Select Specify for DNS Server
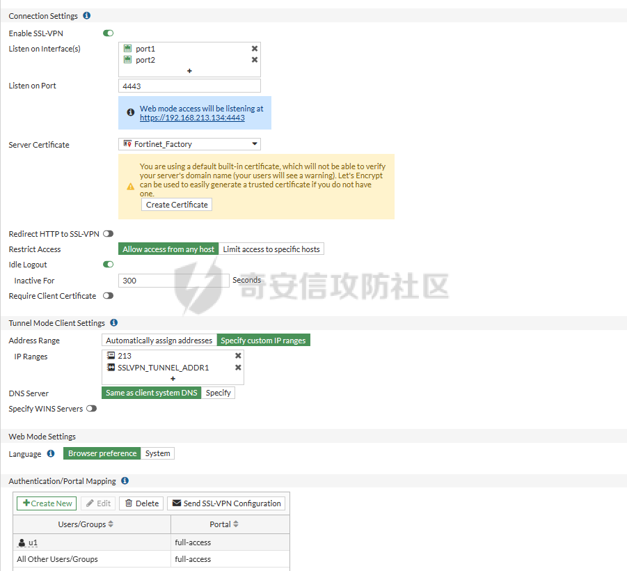 [x=218, y=392]
